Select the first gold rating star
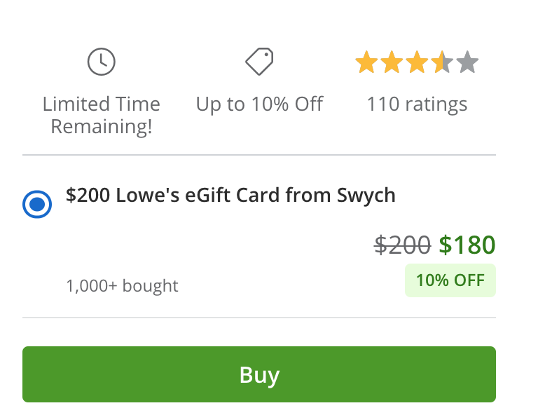 click(x=366, y=62)
